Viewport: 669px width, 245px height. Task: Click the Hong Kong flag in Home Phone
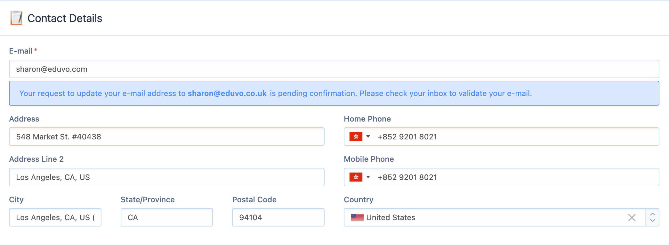pos(356,137)
